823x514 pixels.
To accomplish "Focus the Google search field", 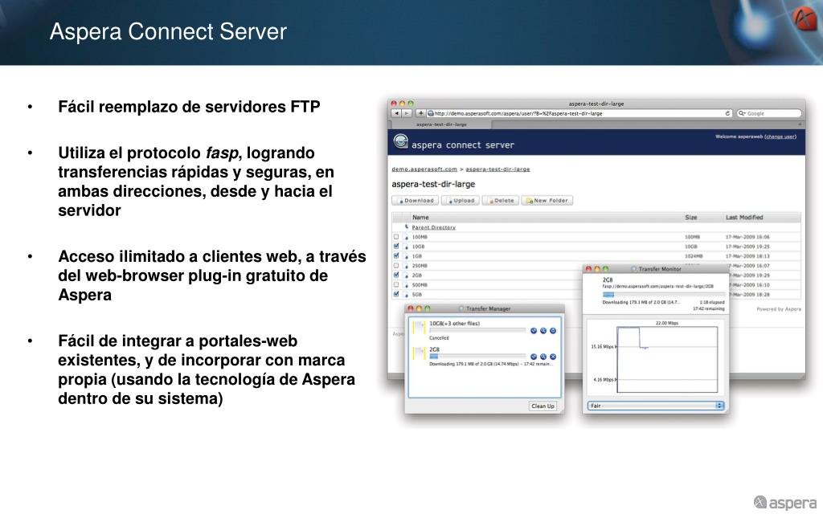I will click(x=769, y=113).
